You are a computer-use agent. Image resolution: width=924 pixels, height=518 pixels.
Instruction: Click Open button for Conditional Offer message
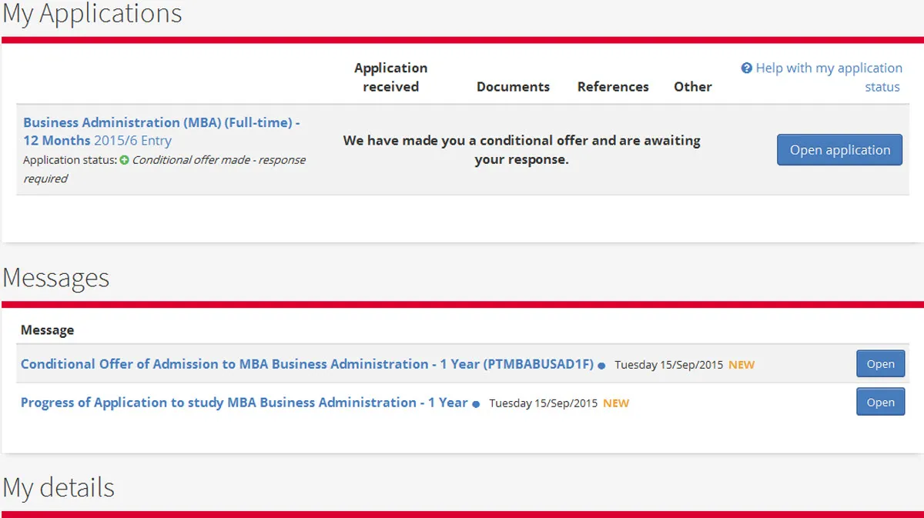point(880,364)
